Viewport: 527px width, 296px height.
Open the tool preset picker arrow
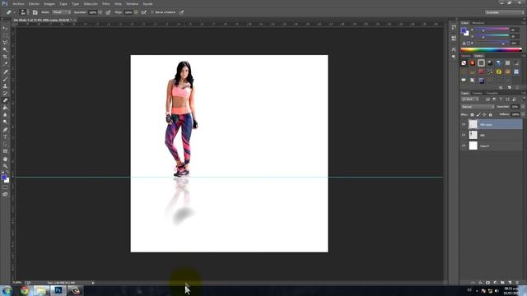click(15, 12)
